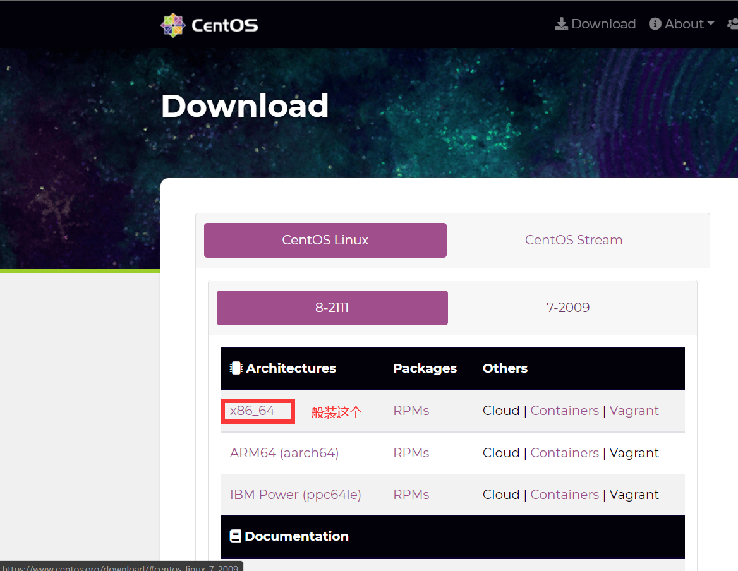The image size is (738, 571).
Task: Click the Vagrant link for x86_64
Action: point(634,411)
